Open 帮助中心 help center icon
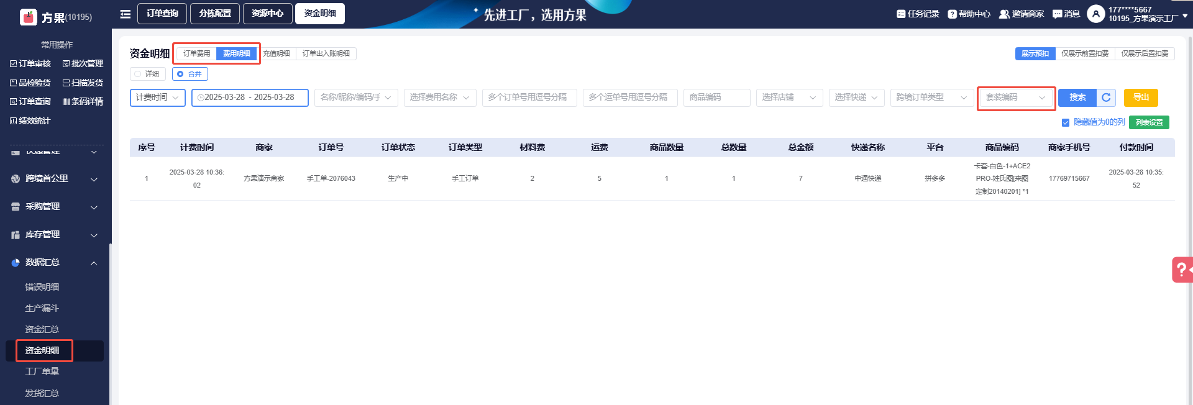Image resolution: width=1193 pixels, height=405 pixels. coord(952,14)
